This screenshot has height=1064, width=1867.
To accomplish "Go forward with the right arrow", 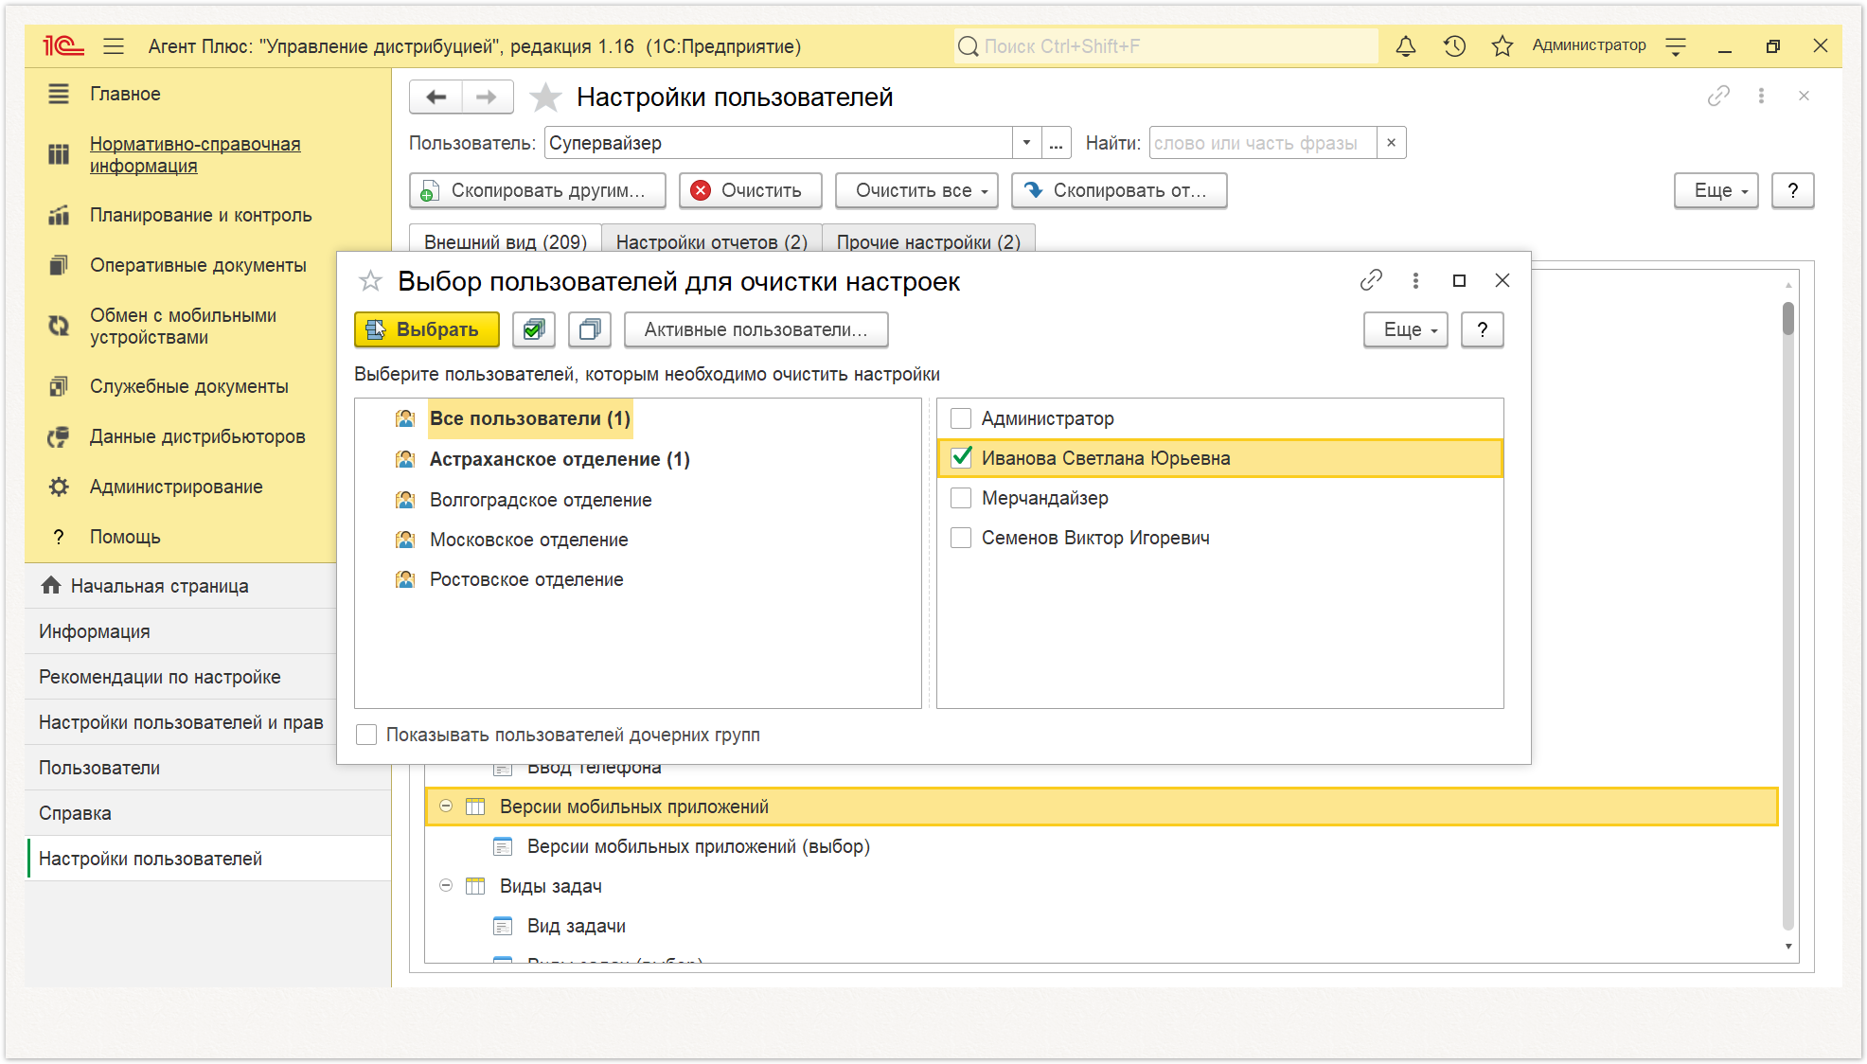I will point(487,97).
